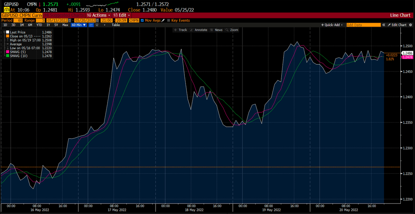
Task: Select the line chart type icon
Action: pyautogui.click(x=91, y=25)
